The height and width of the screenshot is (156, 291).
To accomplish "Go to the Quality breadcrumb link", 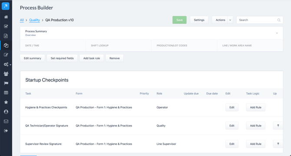I will (34, 20).
